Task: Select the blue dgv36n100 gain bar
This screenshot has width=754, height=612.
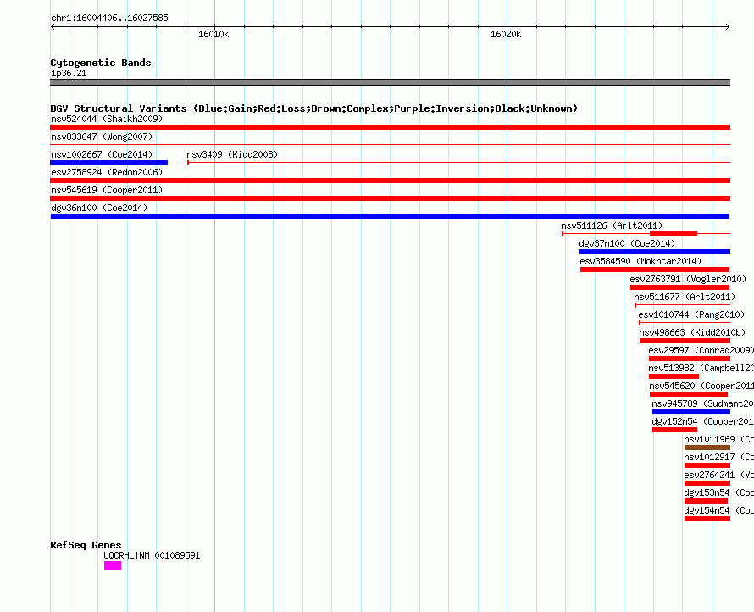Action: pyautogui.click(x=391, y=216)
